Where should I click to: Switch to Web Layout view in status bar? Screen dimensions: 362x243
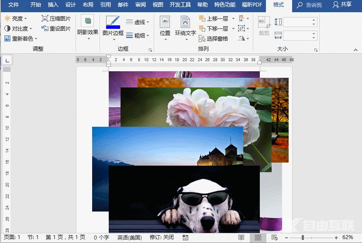[274, 237]
